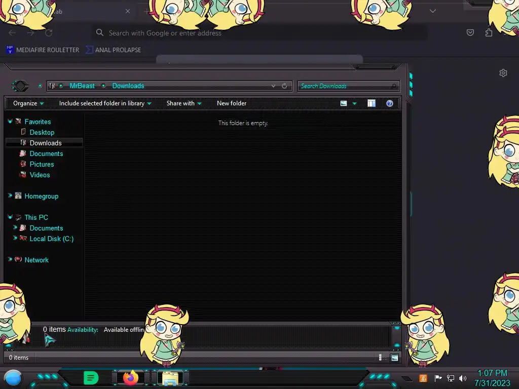The width and height of the screenshot is (519, 389).
Task: Select Local Disk (C:)
Action: (52, 239)
